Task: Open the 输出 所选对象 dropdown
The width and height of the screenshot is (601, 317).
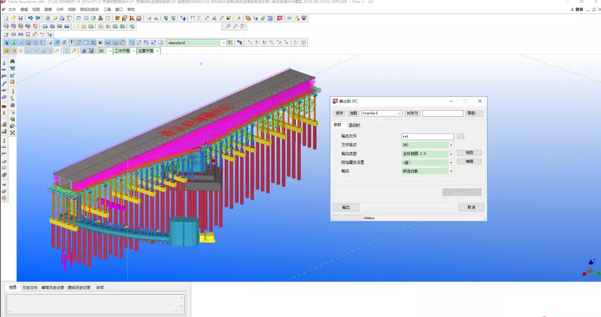Action: click(451, 171)
